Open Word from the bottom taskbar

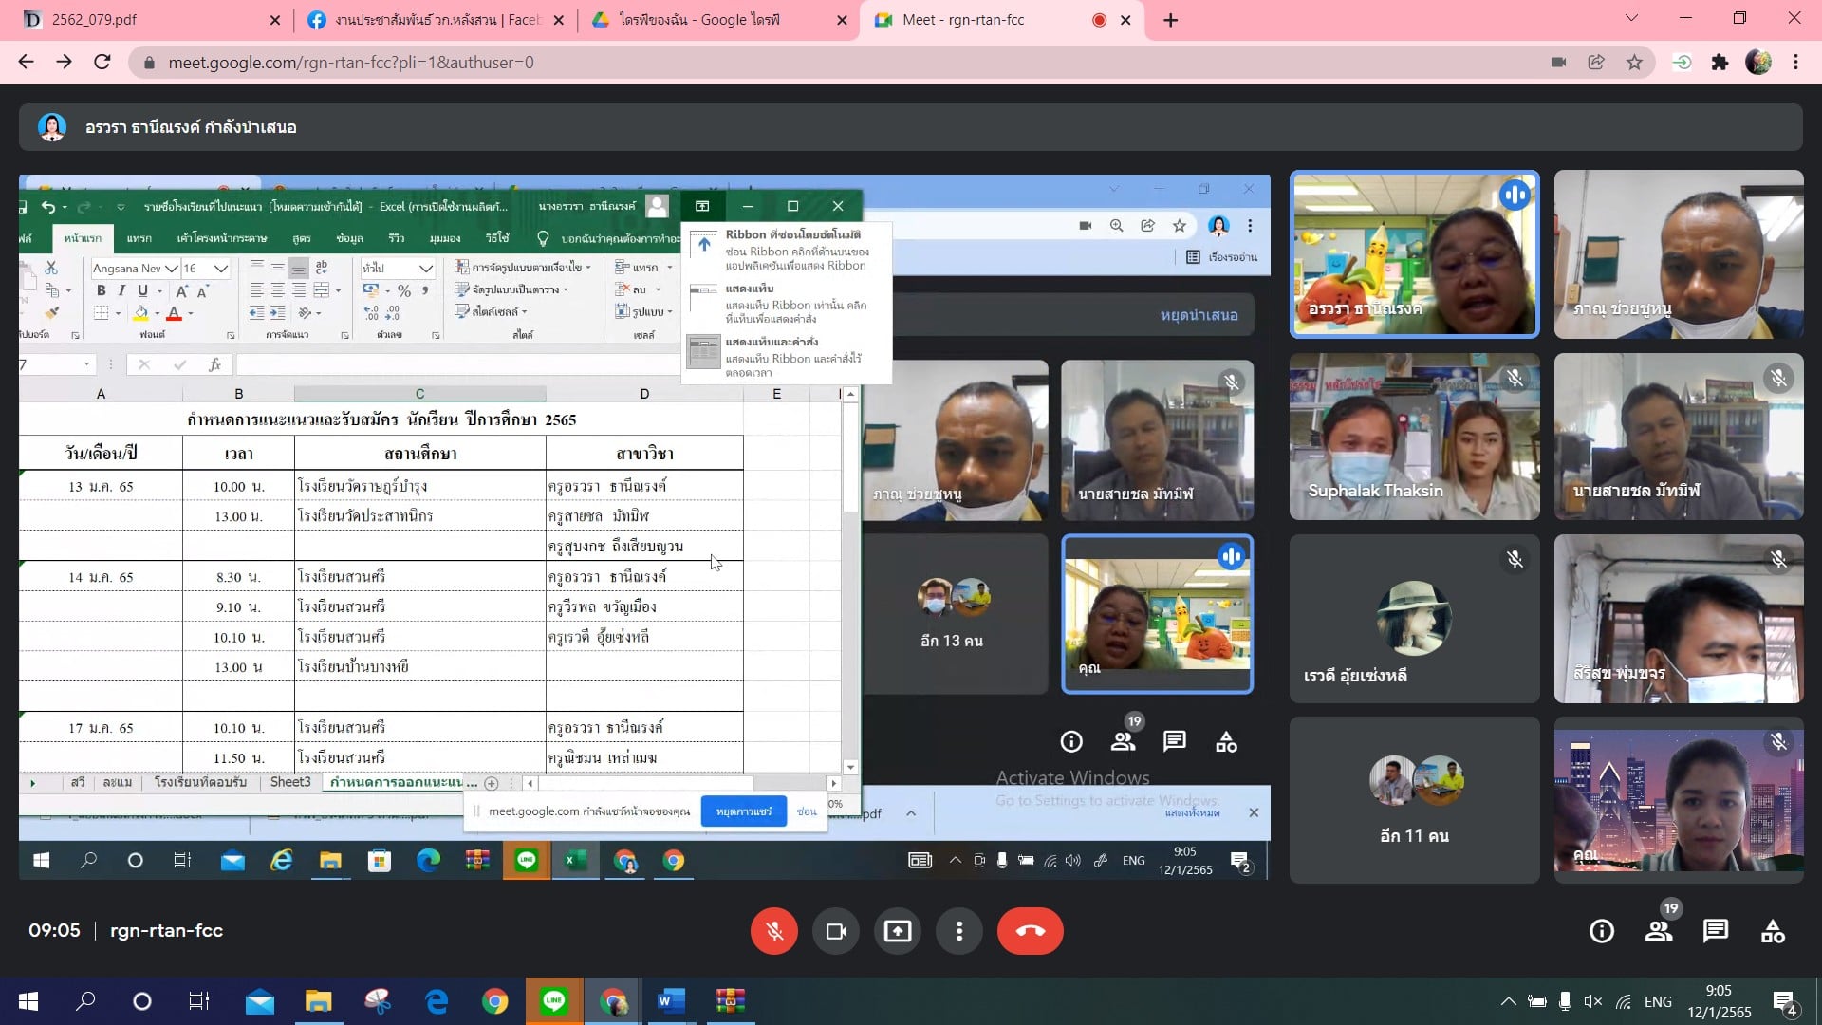pyautogui.click(x=671, y=1001)
